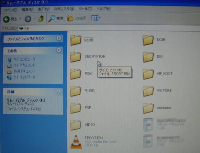The height and width of the screenshot is (153, 200).
Task: Select the seplugins folder icon
Action: click(148, 108)
